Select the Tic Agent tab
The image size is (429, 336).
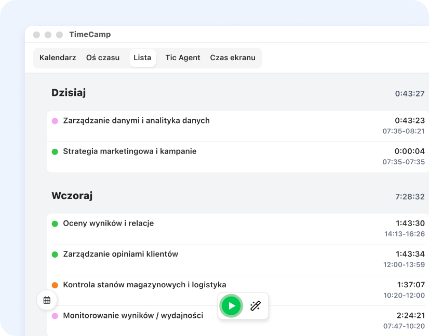(x=182, y=58)
